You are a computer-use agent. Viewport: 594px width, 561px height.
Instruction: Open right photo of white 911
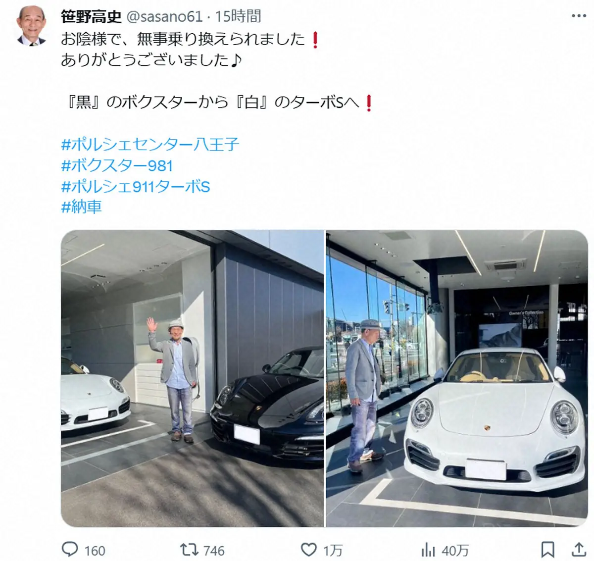click(457, 378)
